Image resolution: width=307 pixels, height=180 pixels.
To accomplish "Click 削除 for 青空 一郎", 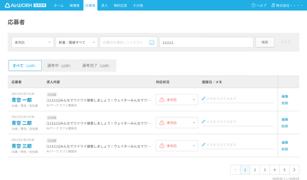I will pos(285,103).
